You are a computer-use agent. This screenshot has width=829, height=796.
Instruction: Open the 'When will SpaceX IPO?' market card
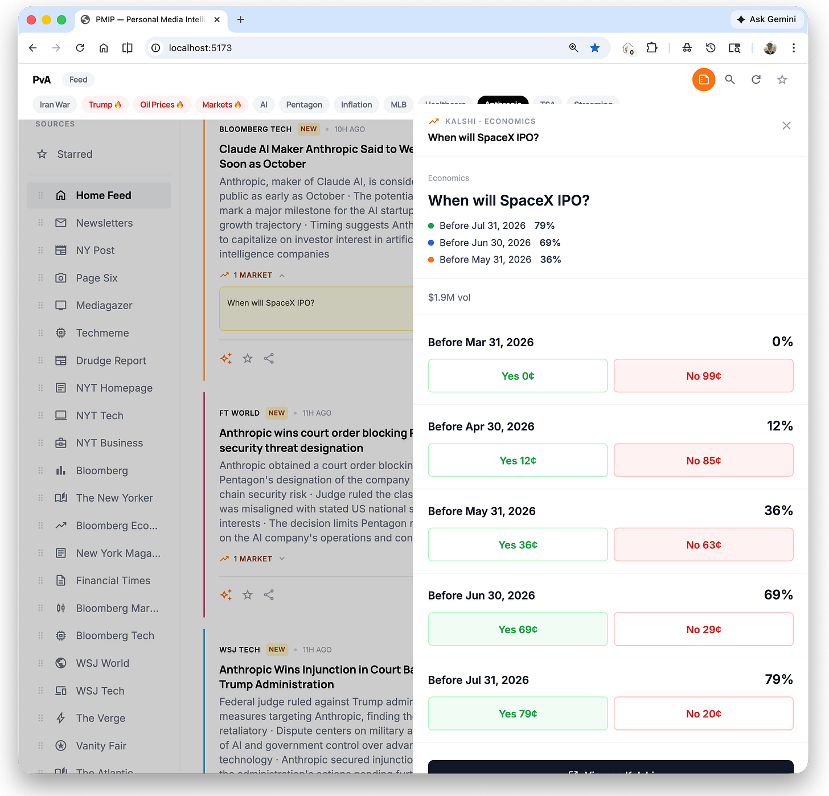coord(316,309)
